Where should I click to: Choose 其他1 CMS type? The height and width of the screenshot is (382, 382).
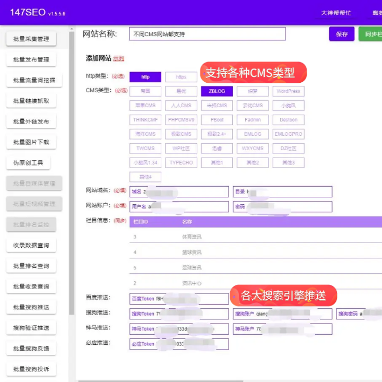[217, 163]
